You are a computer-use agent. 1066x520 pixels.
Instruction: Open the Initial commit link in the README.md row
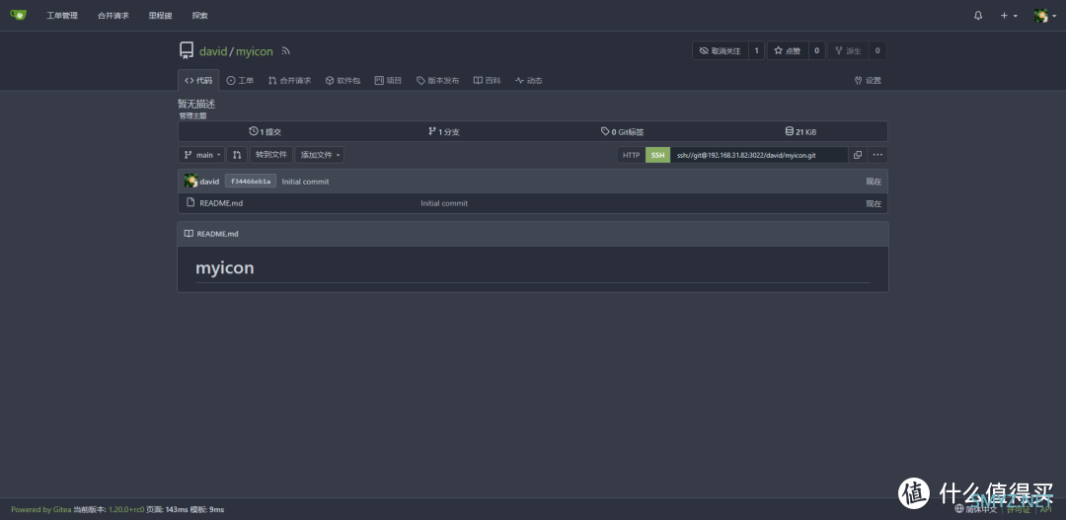444,203
